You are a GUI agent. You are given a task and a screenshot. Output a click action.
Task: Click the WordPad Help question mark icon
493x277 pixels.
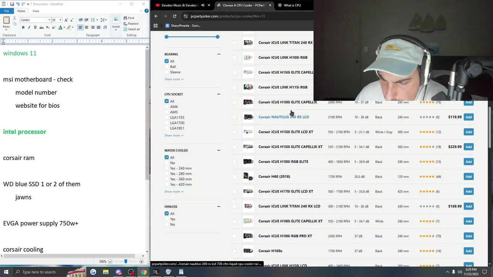pos(146,11)
